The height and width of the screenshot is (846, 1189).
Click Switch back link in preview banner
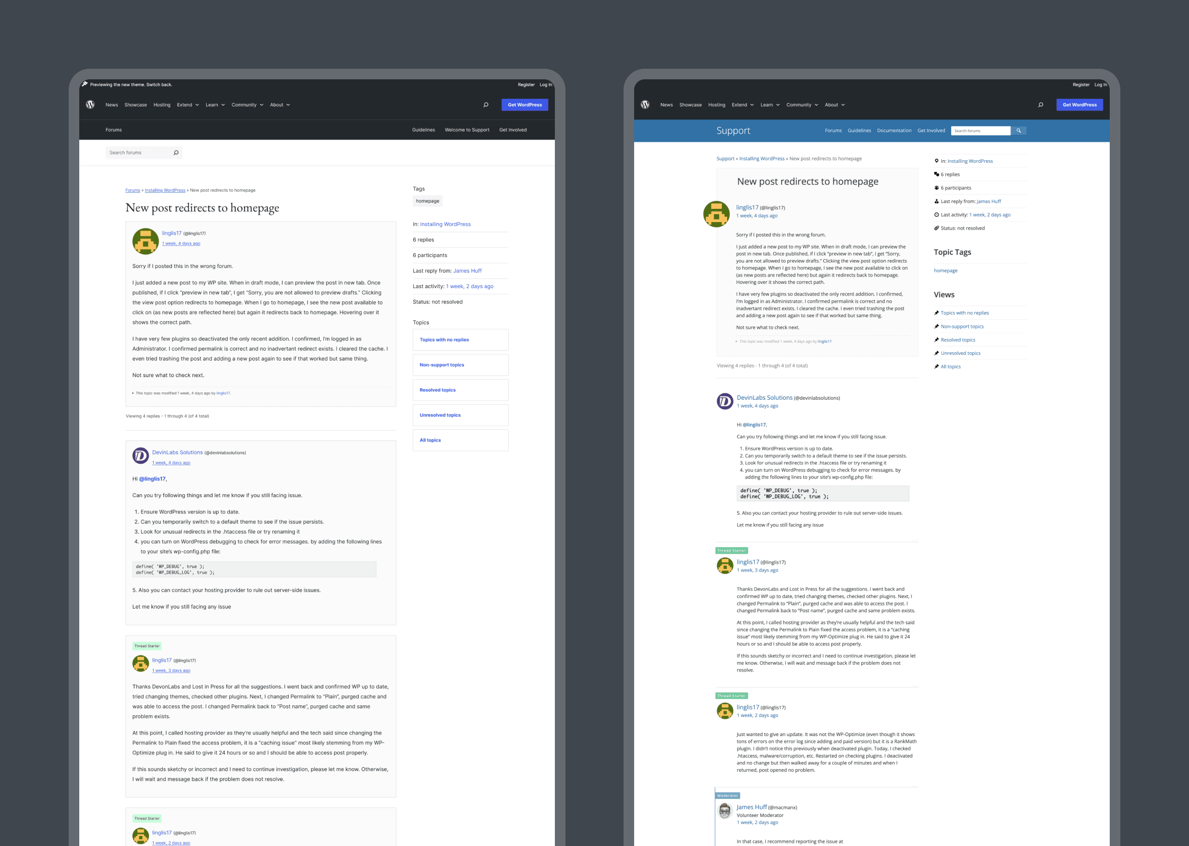click(159, 85)
